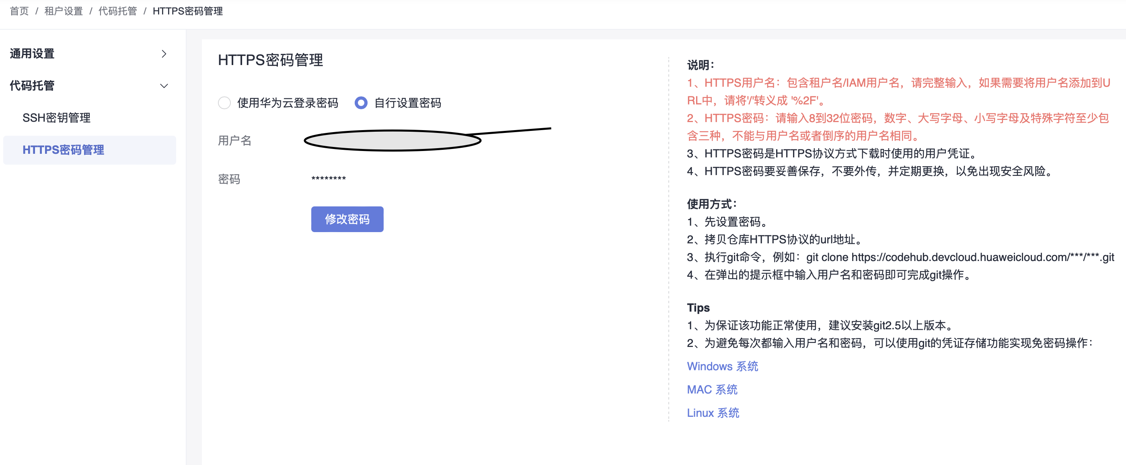The width and height of the screenshot is (1126, 465).
Task: Open the Windows 系统 link
Action: pos(722,366)
